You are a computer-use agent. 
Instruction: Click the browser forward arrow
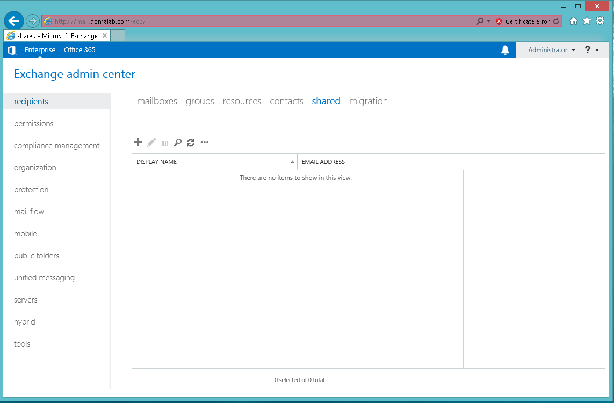coord(33,21)
